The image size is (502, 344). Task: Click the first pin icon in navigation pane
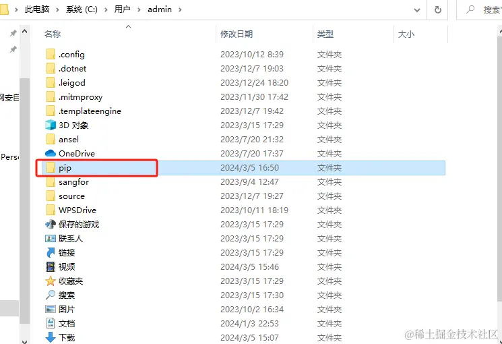tap(13, 32)
